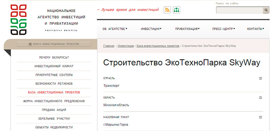Click ПОИСК ИНВЕСТИЦИОННЫХ ПРОЕКТОВ button
Image resolution: width=278 pixels, height=131 pixels.
54,44
